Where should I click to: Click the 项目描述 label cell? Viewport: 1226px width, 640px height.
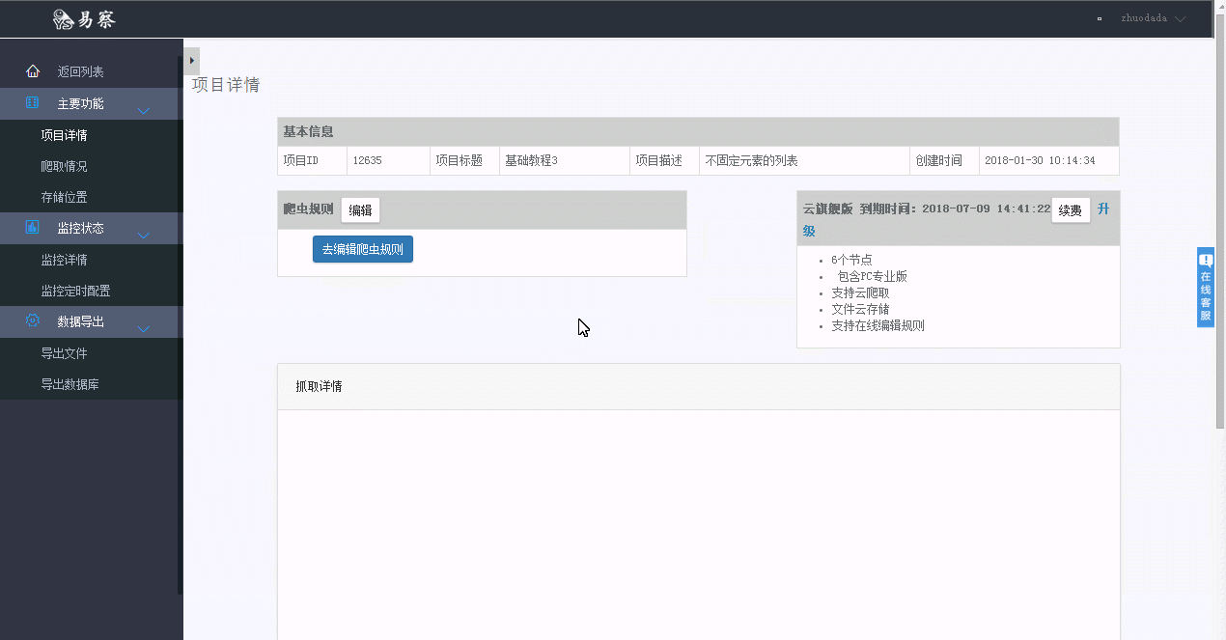[664, 160]
